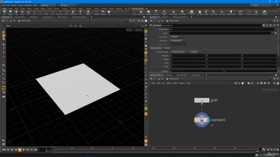Jump to last frame in timeline
Image resolution: width=280 pixels, height=157 pixels.
click(x=35, y=150)
